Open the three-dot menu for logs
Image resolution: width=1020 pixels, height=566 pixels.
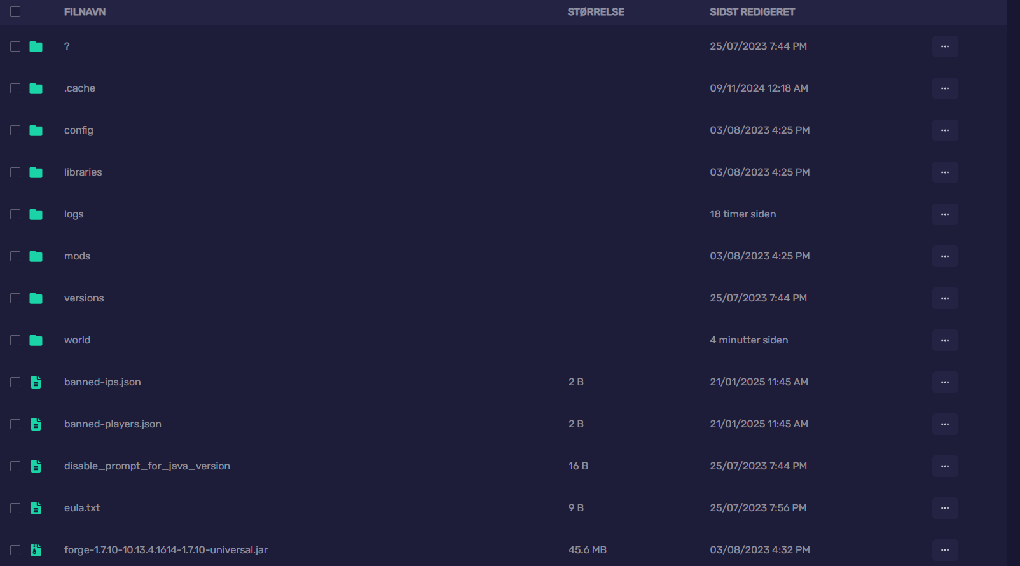(944, 214)
